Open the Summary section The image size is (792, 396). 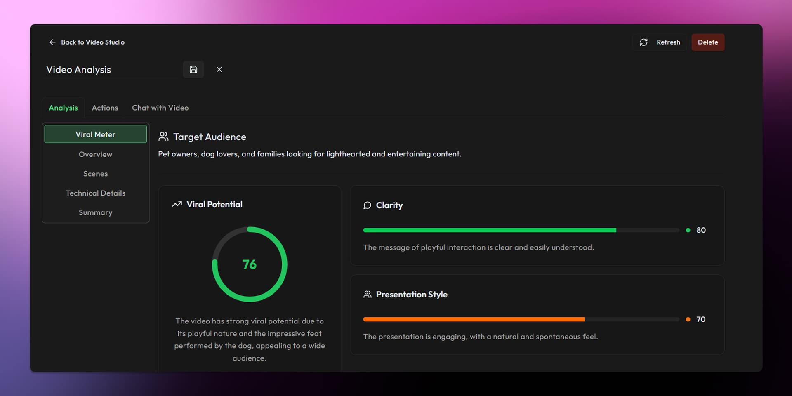tap(95, 212)
